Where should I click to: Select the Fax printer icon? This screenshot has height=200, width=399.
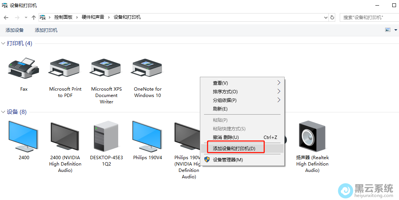pyautogui.click(x=24, y=69)
